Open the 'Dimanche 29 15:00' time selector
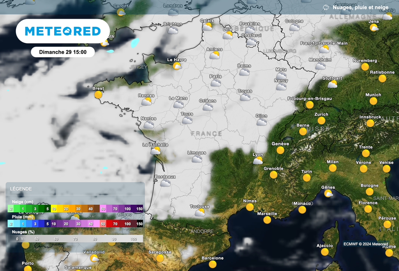399x271 pixels. pos(64,52)
